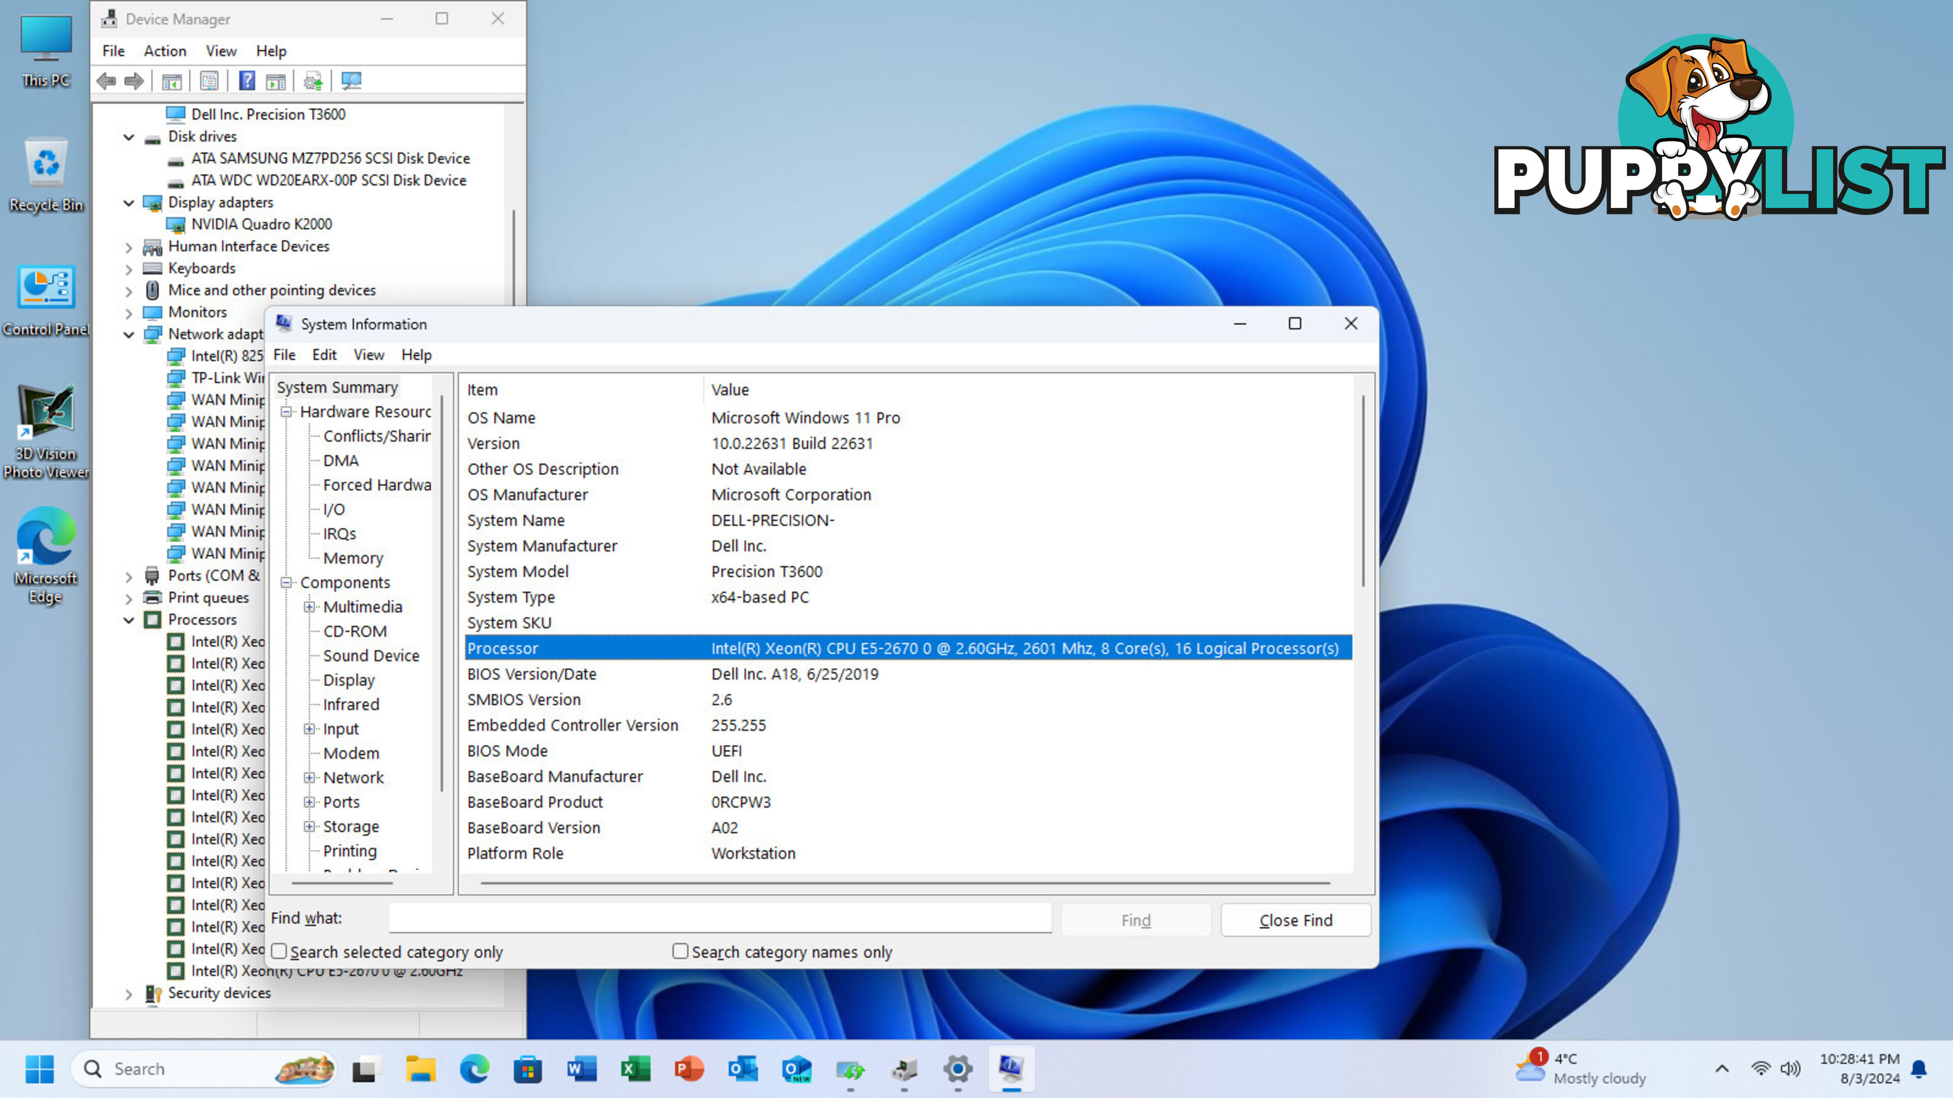
Task: Open the File menu in Device Manager
Action: 114,51
